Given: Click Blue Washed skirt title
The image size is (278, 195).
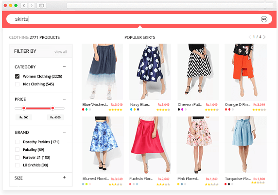Looking at the screenshot, I should 95,104.
